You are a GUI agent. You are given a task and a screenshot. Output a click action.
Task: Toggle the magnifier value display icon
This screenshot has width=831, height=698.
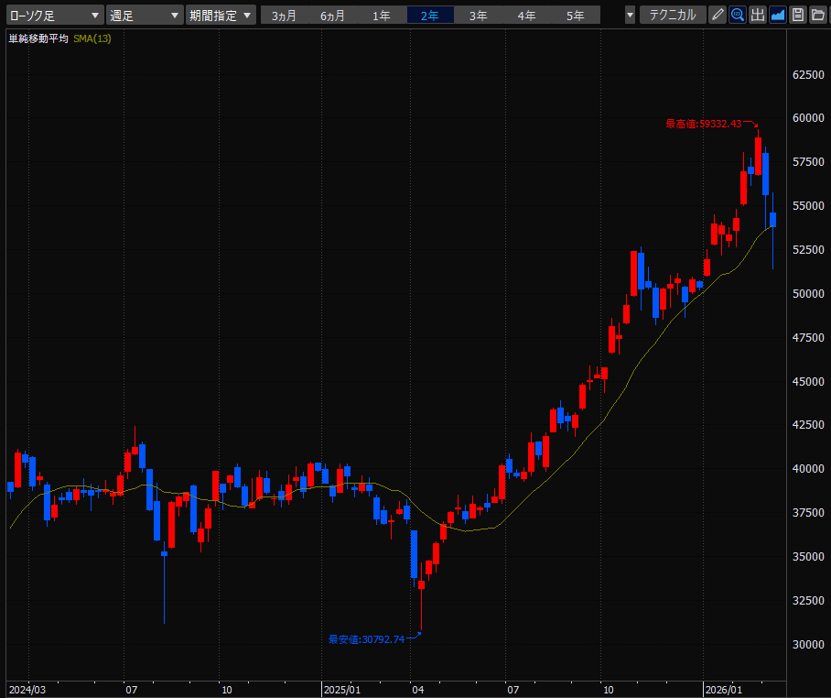point(738,15)
